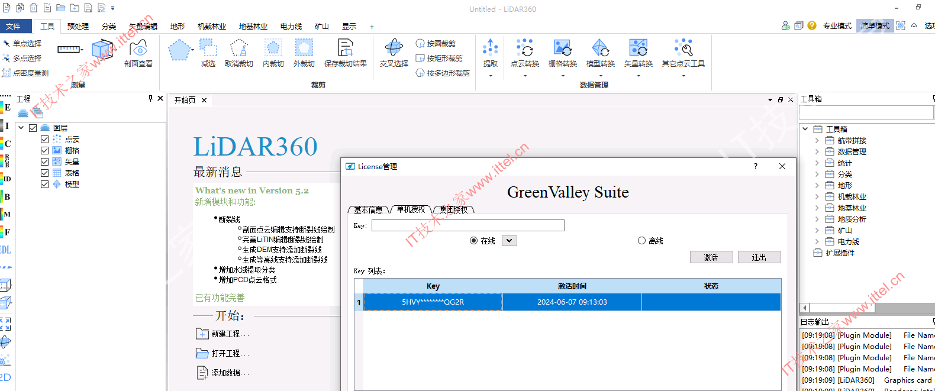Expand the 航带拼接 toolbox node

[817, 141]
